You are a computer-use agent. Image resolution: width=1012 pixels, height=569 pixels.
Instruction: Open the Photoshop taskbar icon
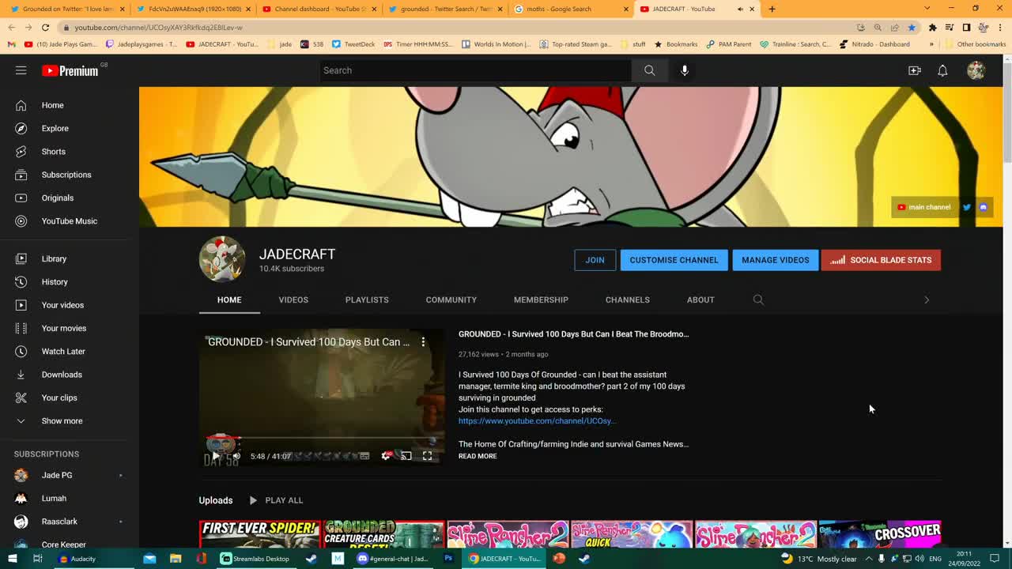click(448, 559)
